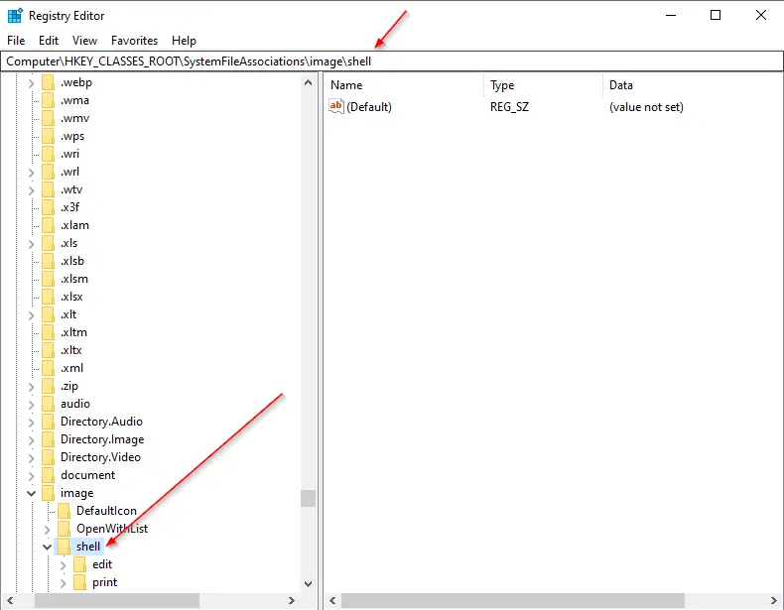Click tree pane scroll down arrow
Image resolution: width=784 pixels, height=610 pixels.
pos(308,583)
